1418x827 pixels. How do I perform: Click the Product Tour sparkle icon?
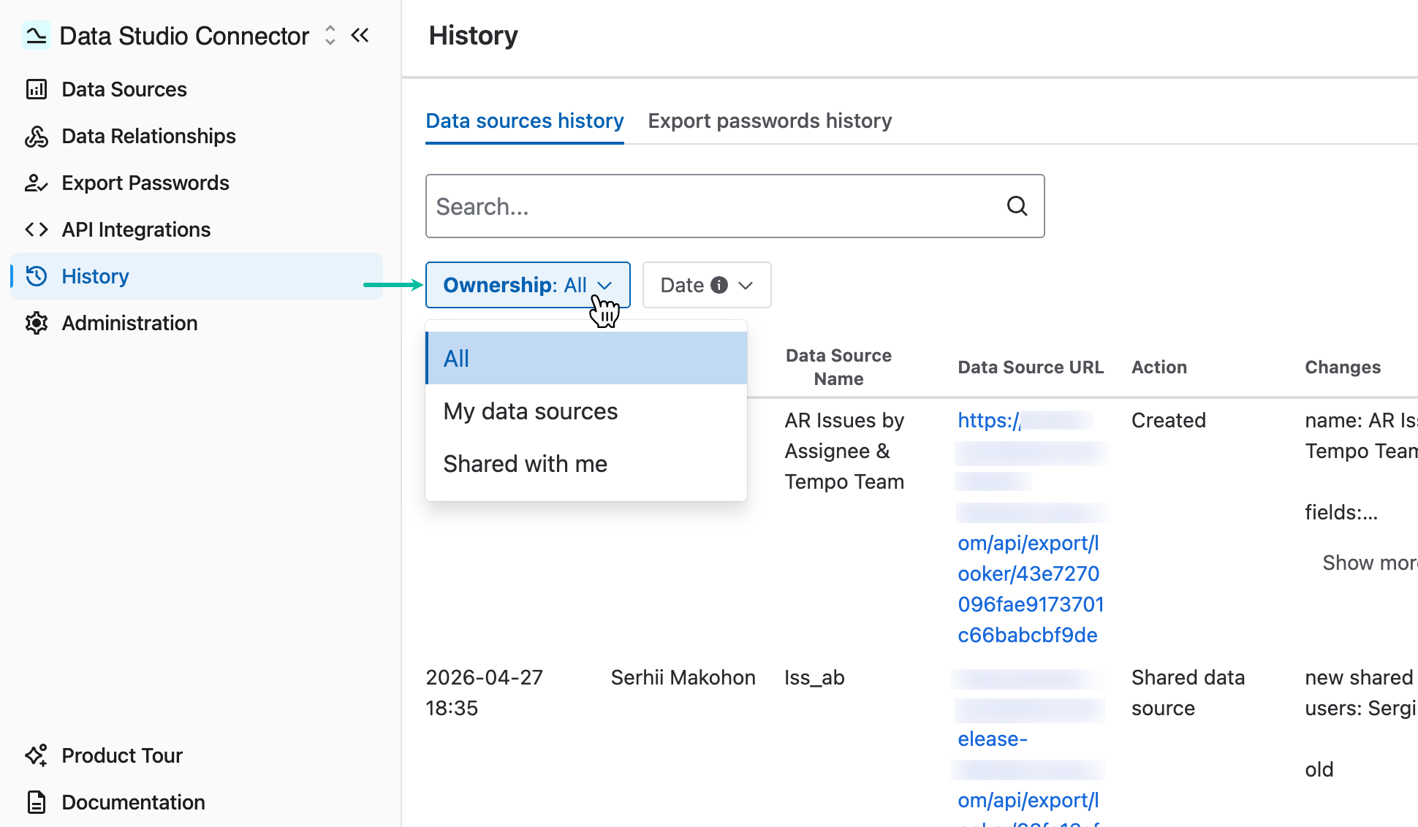37,755
